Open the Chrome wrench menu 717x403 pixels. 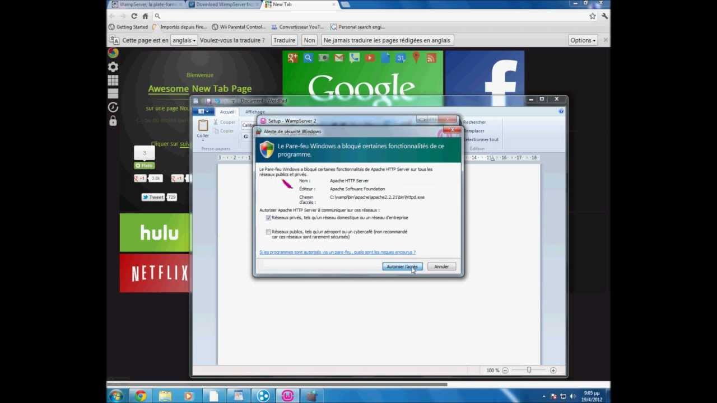tap(604, 16)
